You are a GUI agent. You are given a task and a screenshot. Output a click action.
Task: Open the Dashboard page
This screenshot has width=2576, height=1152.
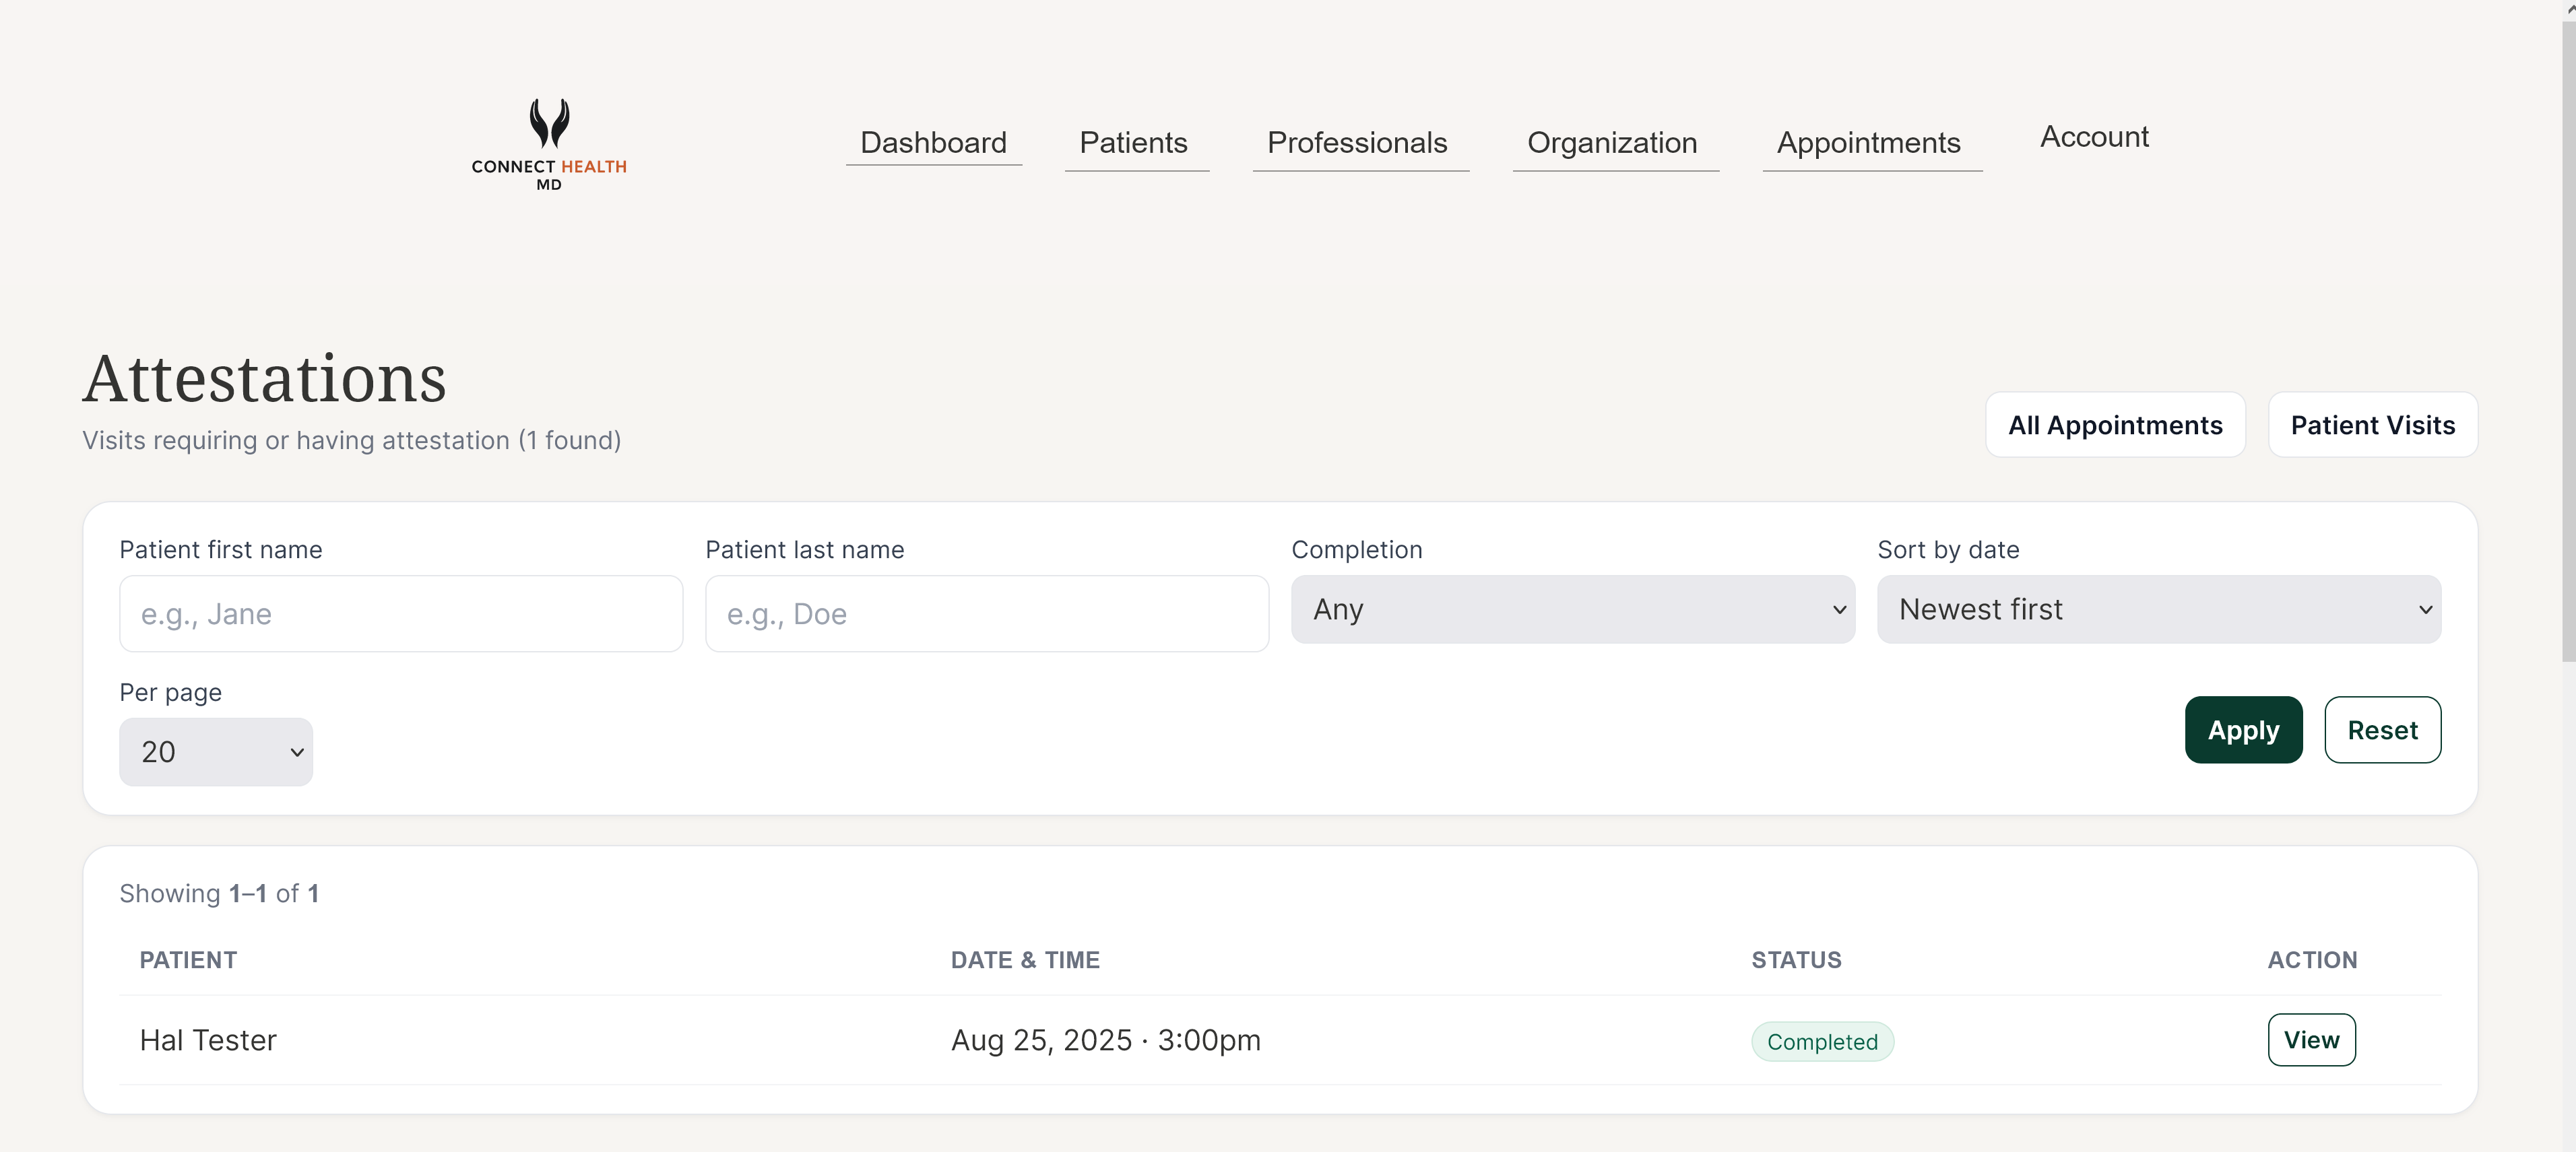coord(933,143)
